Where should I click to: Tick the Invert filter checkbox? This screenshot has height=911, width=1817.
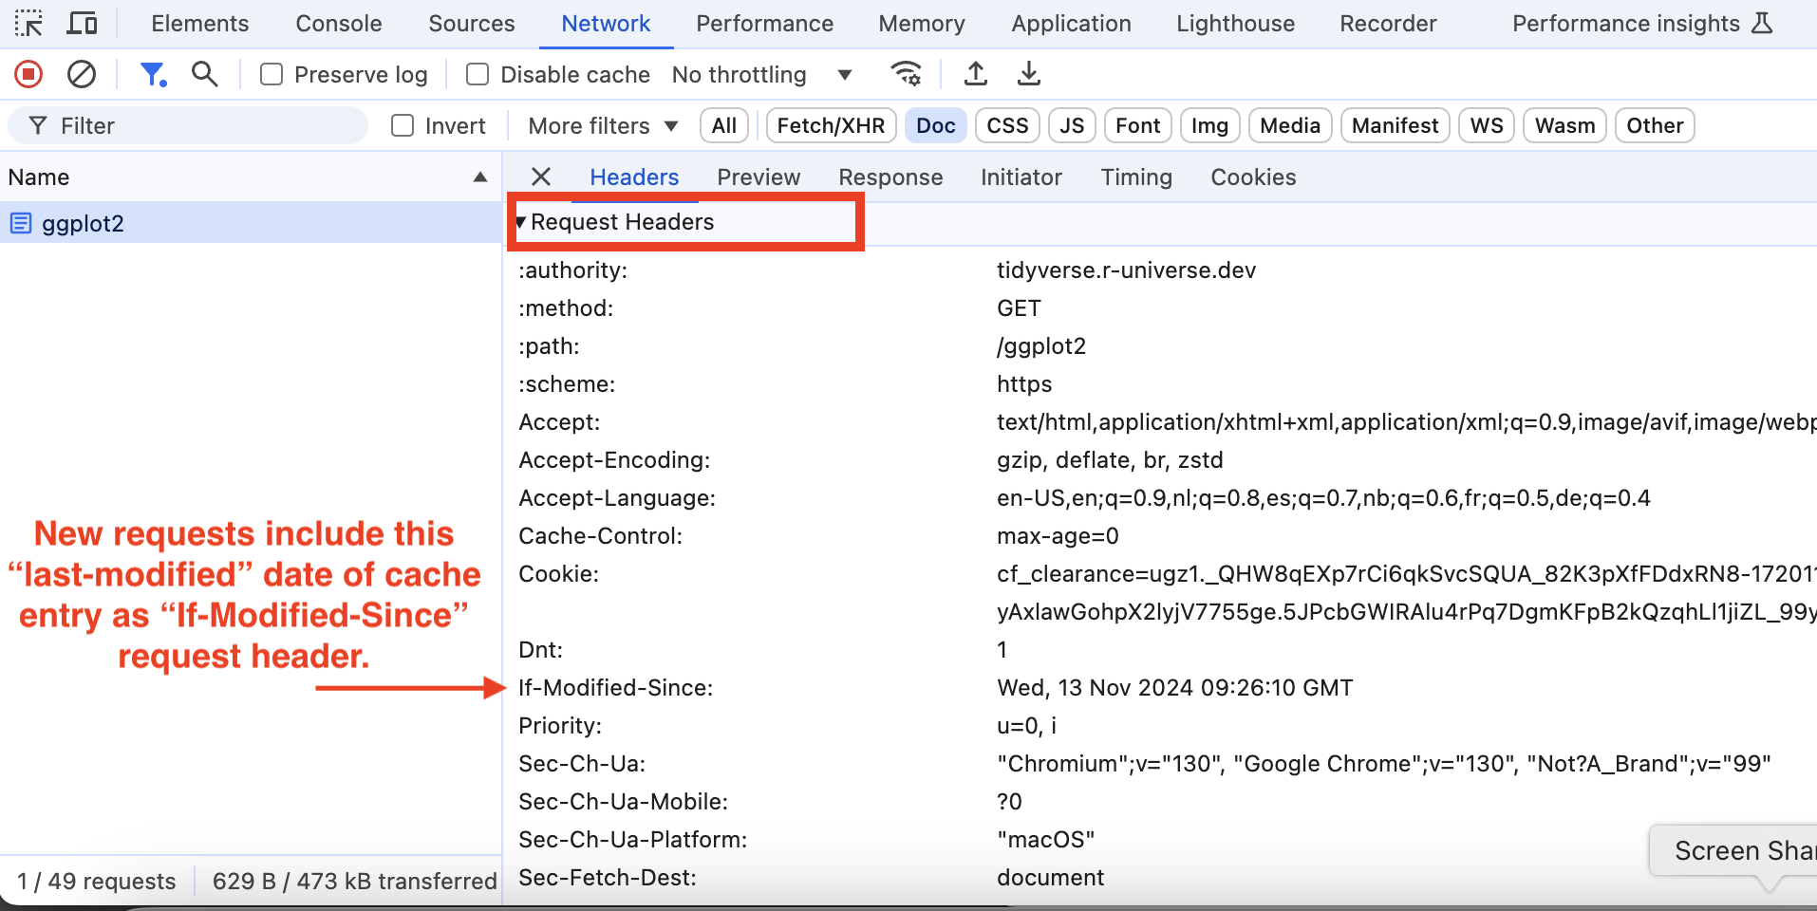(x=403, y=125)
